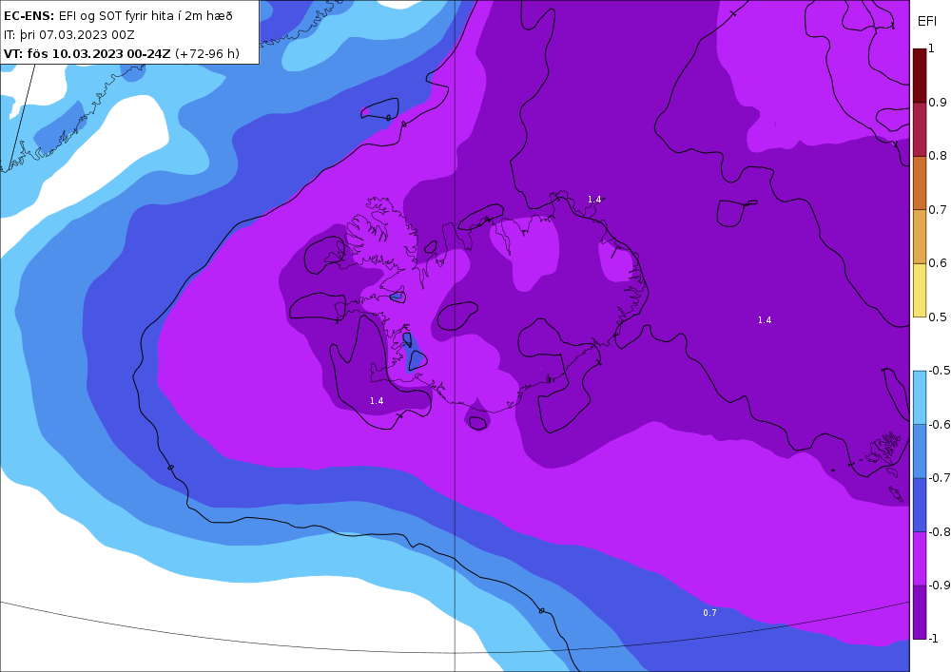This screenshot has height=672, width=951.
Task: Click the indigo -0.7 to -0.8 legend swatch
Action: [920, 505]
